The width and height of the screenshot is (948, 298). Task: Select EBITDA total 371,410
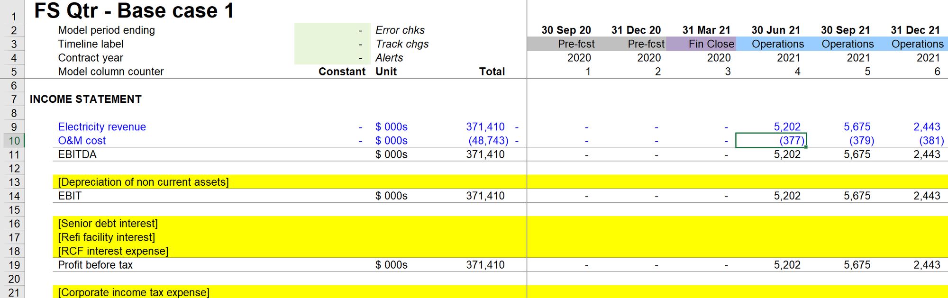click(x=485, y=154)
